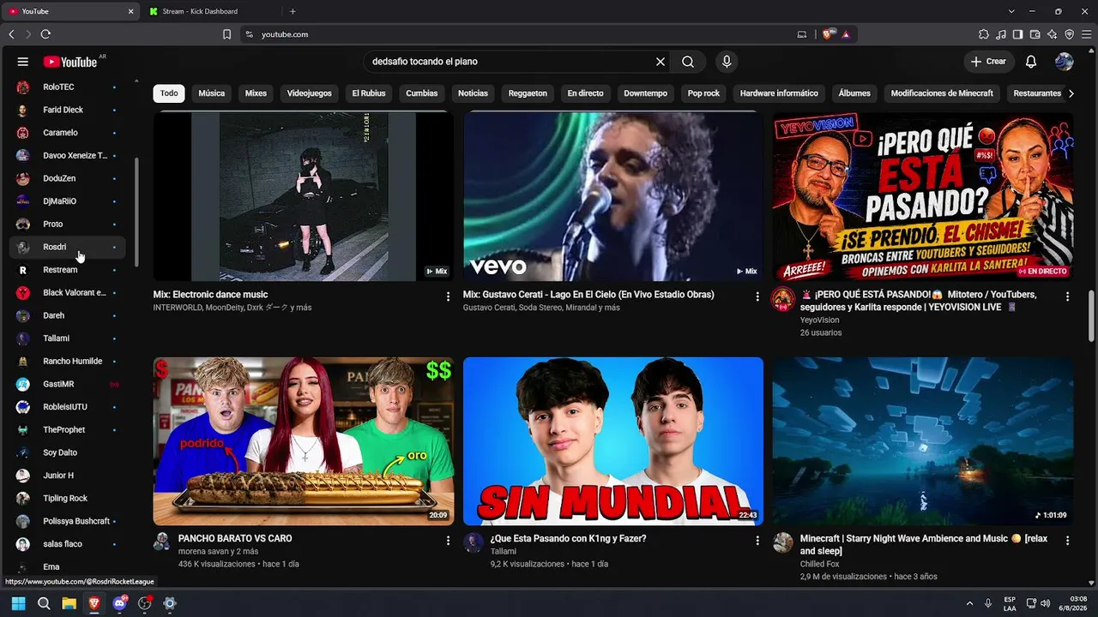
Task: Open the Chilled Fox channel avatar
Action: (783, 542)
